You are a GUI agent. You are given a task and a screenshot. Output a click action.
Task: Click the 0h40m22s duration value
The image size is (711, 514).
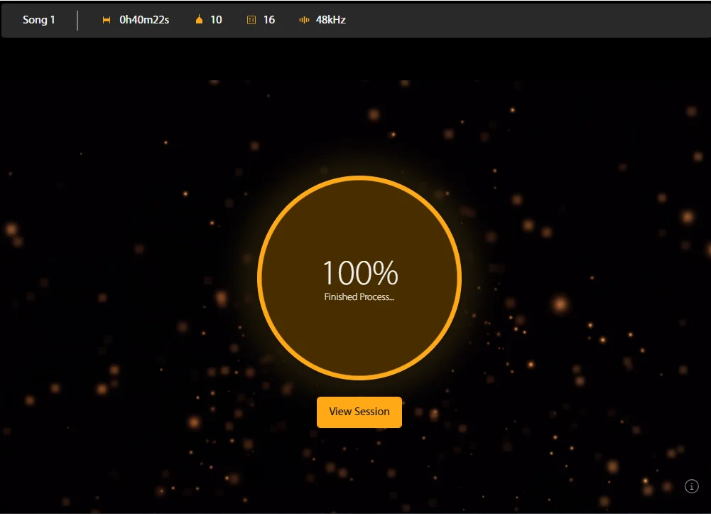(x=144, y=20)
